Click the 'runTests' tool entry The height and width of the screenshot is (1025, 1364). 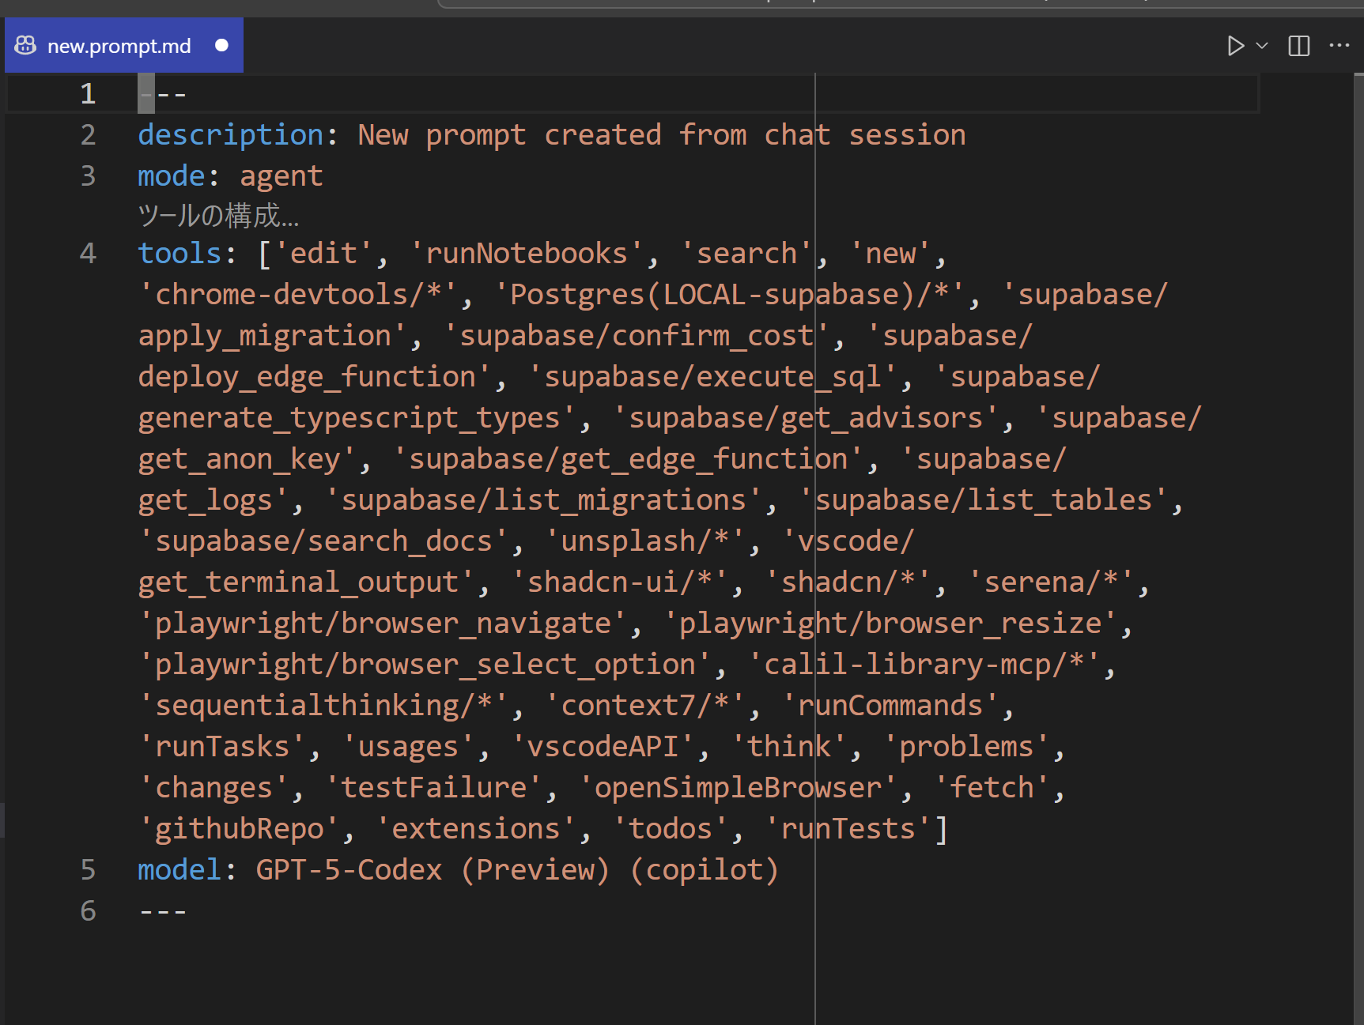click(848, 829)
